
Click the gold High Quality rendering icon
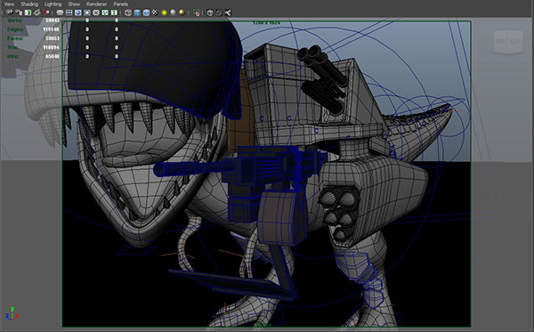(x=182, y=12)
